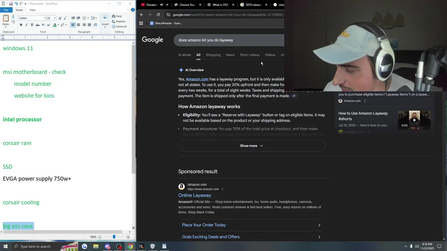Open the Shopping search filter

tap(213, 55)
